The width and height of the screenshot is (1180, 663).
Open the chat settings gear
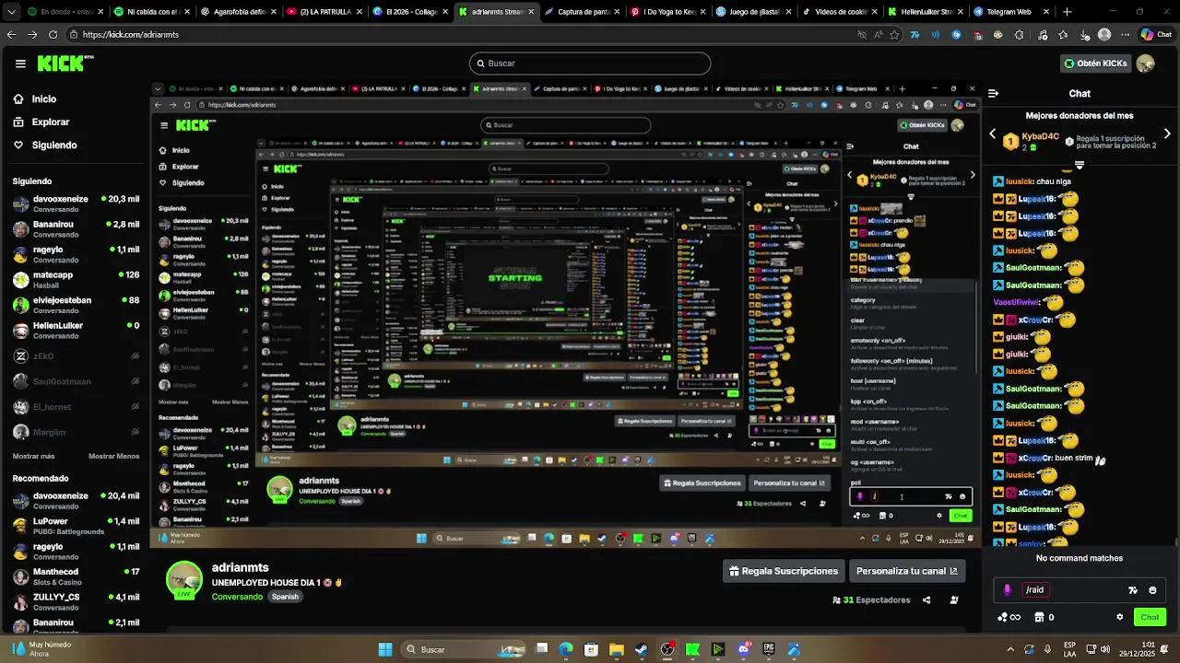pos(1120,617)
